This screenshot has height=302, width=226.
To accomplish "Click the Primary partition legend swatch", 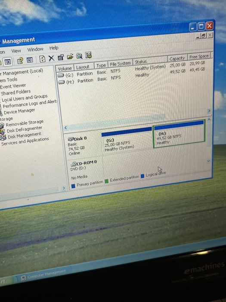I will pos(73,186).
